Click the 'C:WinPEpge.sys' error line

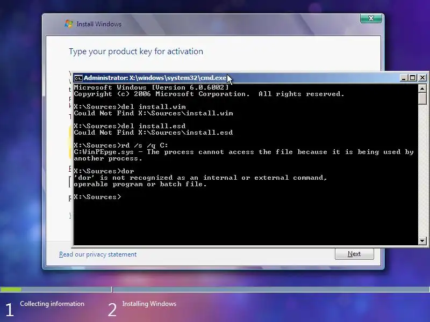pyautogui.click(x=244, y=152)
